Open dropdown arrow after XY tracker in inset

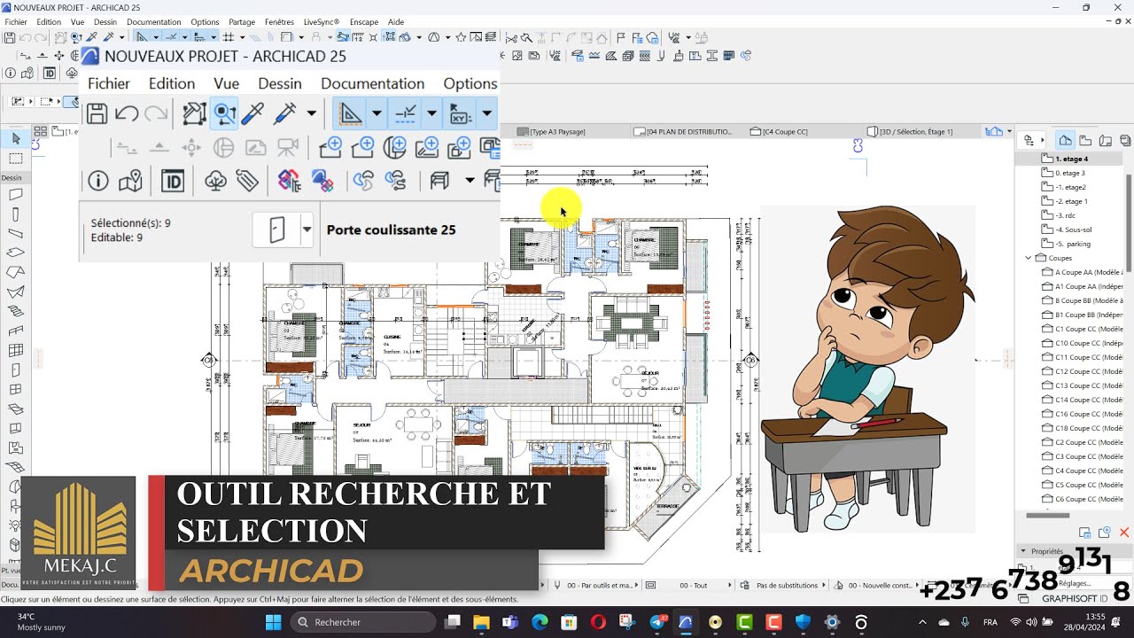pyautogui.click(x=486, y=113)
